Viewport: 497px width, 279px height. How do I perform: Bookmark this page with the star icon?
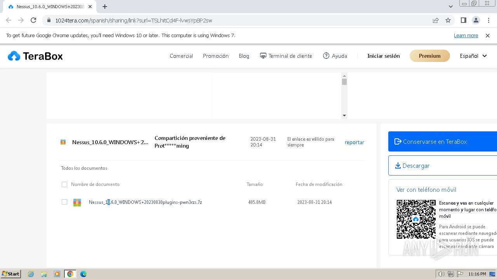point(448,20)
